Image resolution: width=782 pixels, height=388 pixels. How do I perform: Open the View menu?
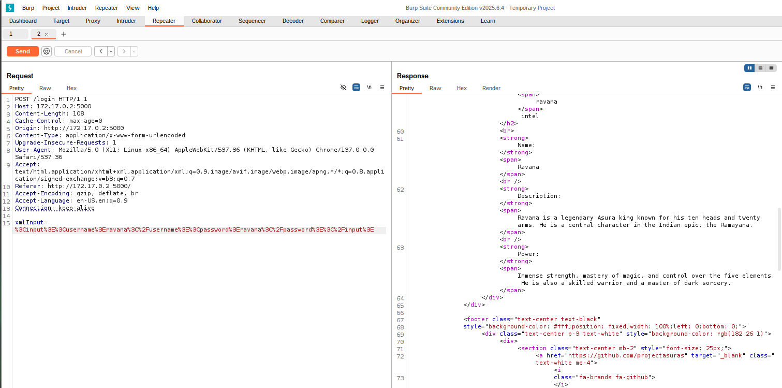point(133,8)
